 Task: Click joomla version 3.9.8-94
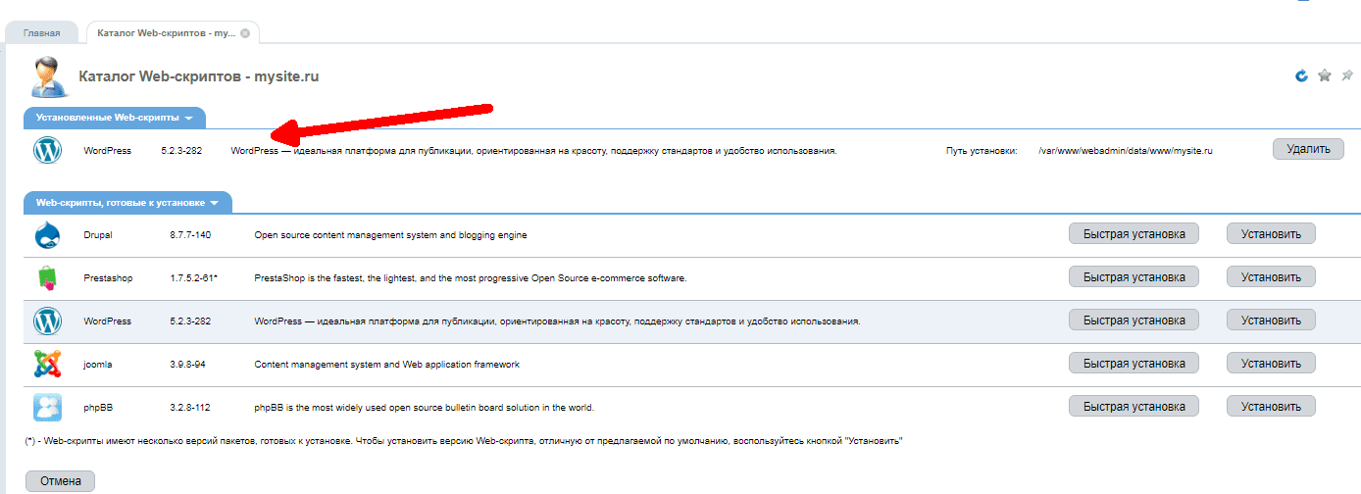click(x=187, y=365)
